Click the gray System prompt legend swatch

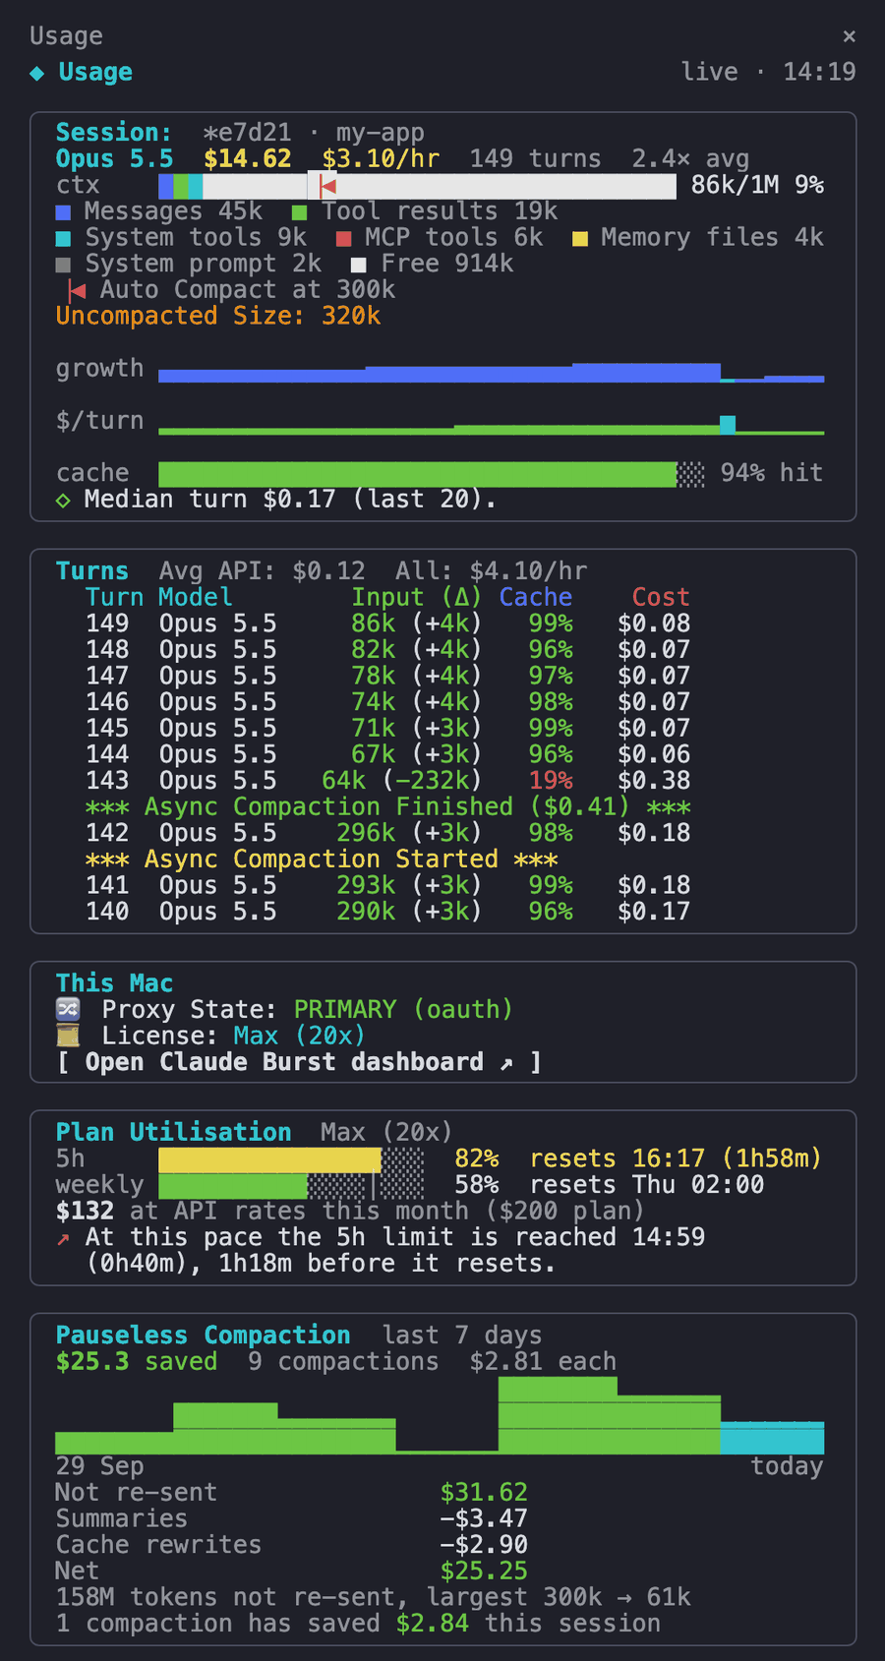coord(64,265)
